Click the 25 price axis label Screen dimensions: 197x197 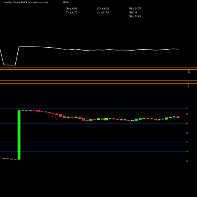(187, 161)
